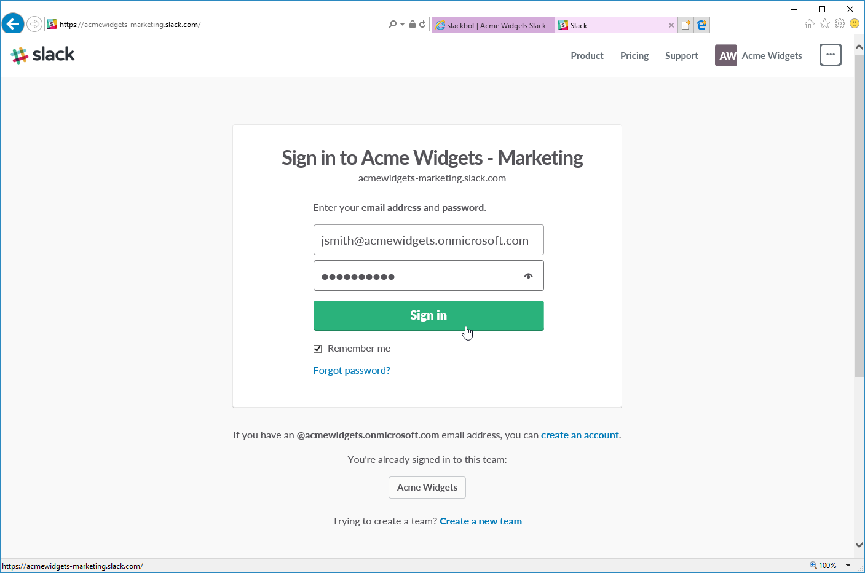Click the email address input field
The image size is (865, 573).
429,240
